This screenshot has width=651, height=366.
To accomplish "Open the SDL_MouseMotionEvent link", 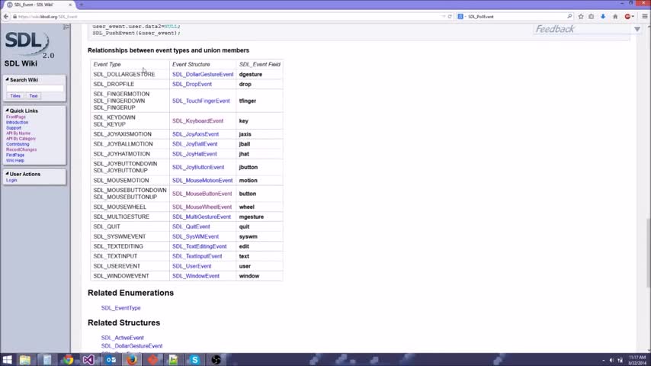I will 202,181.
